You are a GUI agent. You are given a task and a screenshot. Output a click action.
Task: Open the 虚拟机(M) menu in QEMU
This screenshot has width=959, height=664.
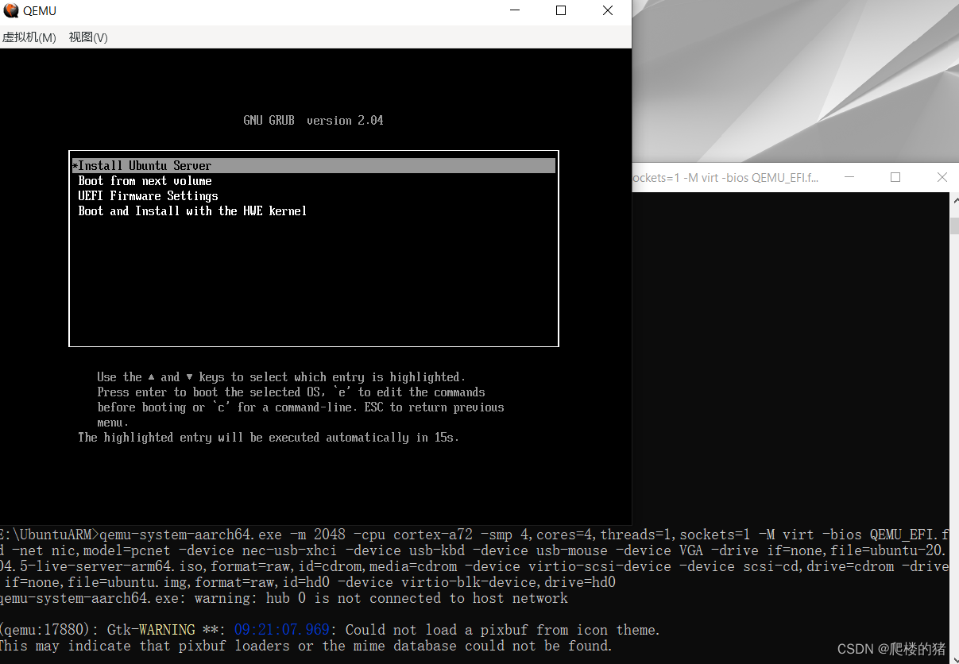click(x=29, y=37)
